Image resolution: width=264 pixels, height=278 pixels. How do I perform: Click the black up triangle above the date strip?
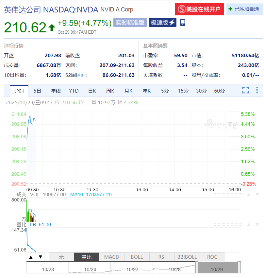click(x=31, y=257)
